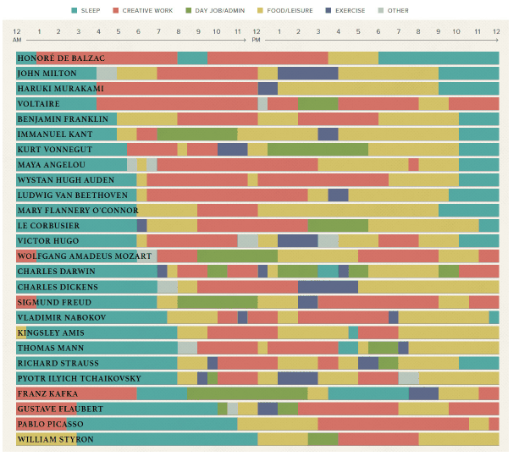519x456 pixels.
Task: Select the Maya Angelou row label
Action: click(x=52, y=165)
